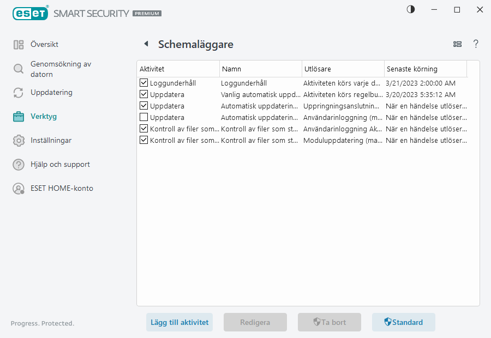The width and height of the screenshot is (491, 338).
Task: Click the Lägg till aktivitet button
Action: point(179,322)
